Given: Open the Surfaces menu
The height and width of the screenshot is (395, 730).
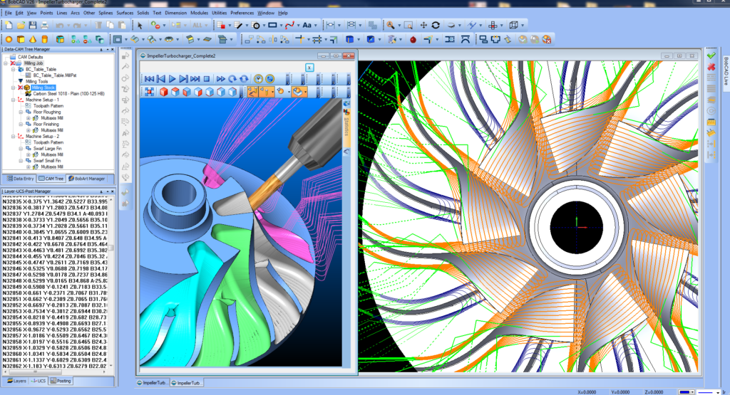Looking at the screenshot, I should coord(124,13).
